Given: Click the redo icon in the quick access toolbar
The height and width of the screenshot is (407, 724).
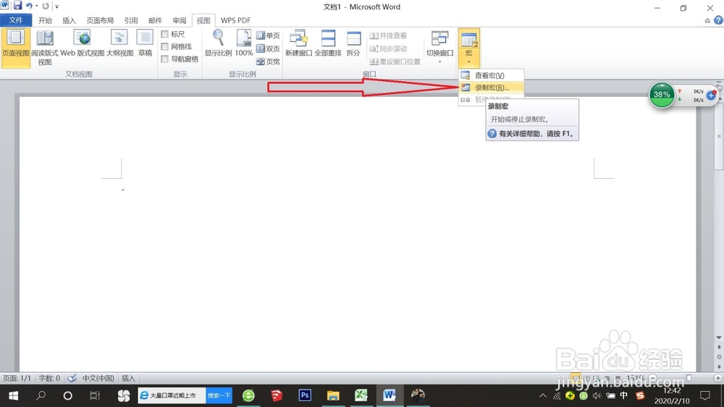Looking at the screenshot, I should pyautogui.click(x=45, y=6).
